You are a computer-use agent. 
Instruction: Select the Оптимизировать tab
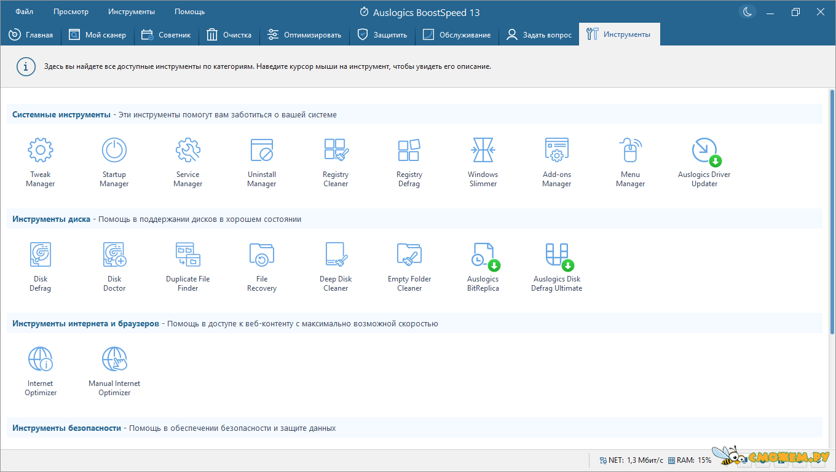click(x=304, y=35)
